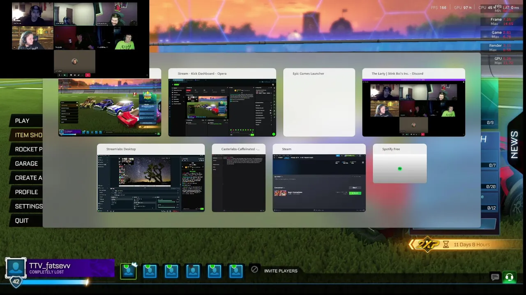Click the 0/12 challenge progress value
Viewport: 526px width, 295px height.
[x=491, y=208]
